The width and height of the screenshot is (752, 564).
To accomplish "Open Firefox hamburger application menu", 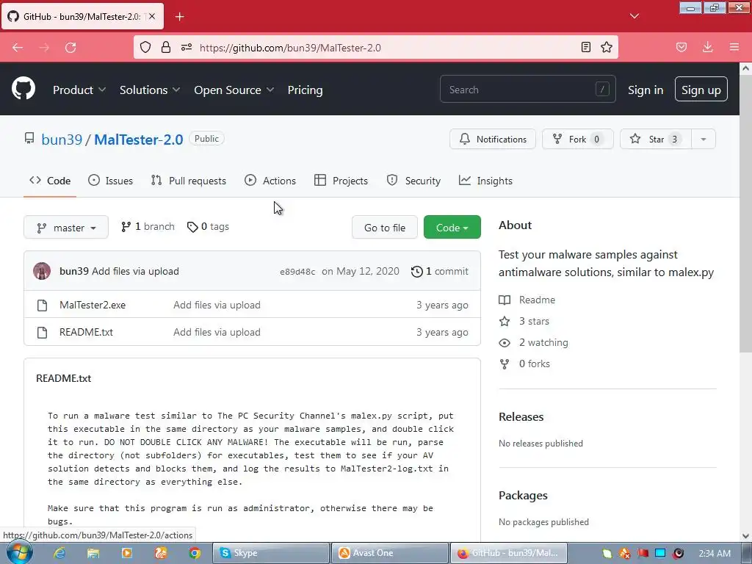I will (734, 47).
